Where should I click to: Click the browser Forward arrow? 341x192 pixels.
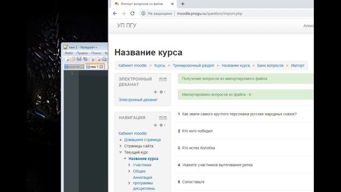point(124,13)
